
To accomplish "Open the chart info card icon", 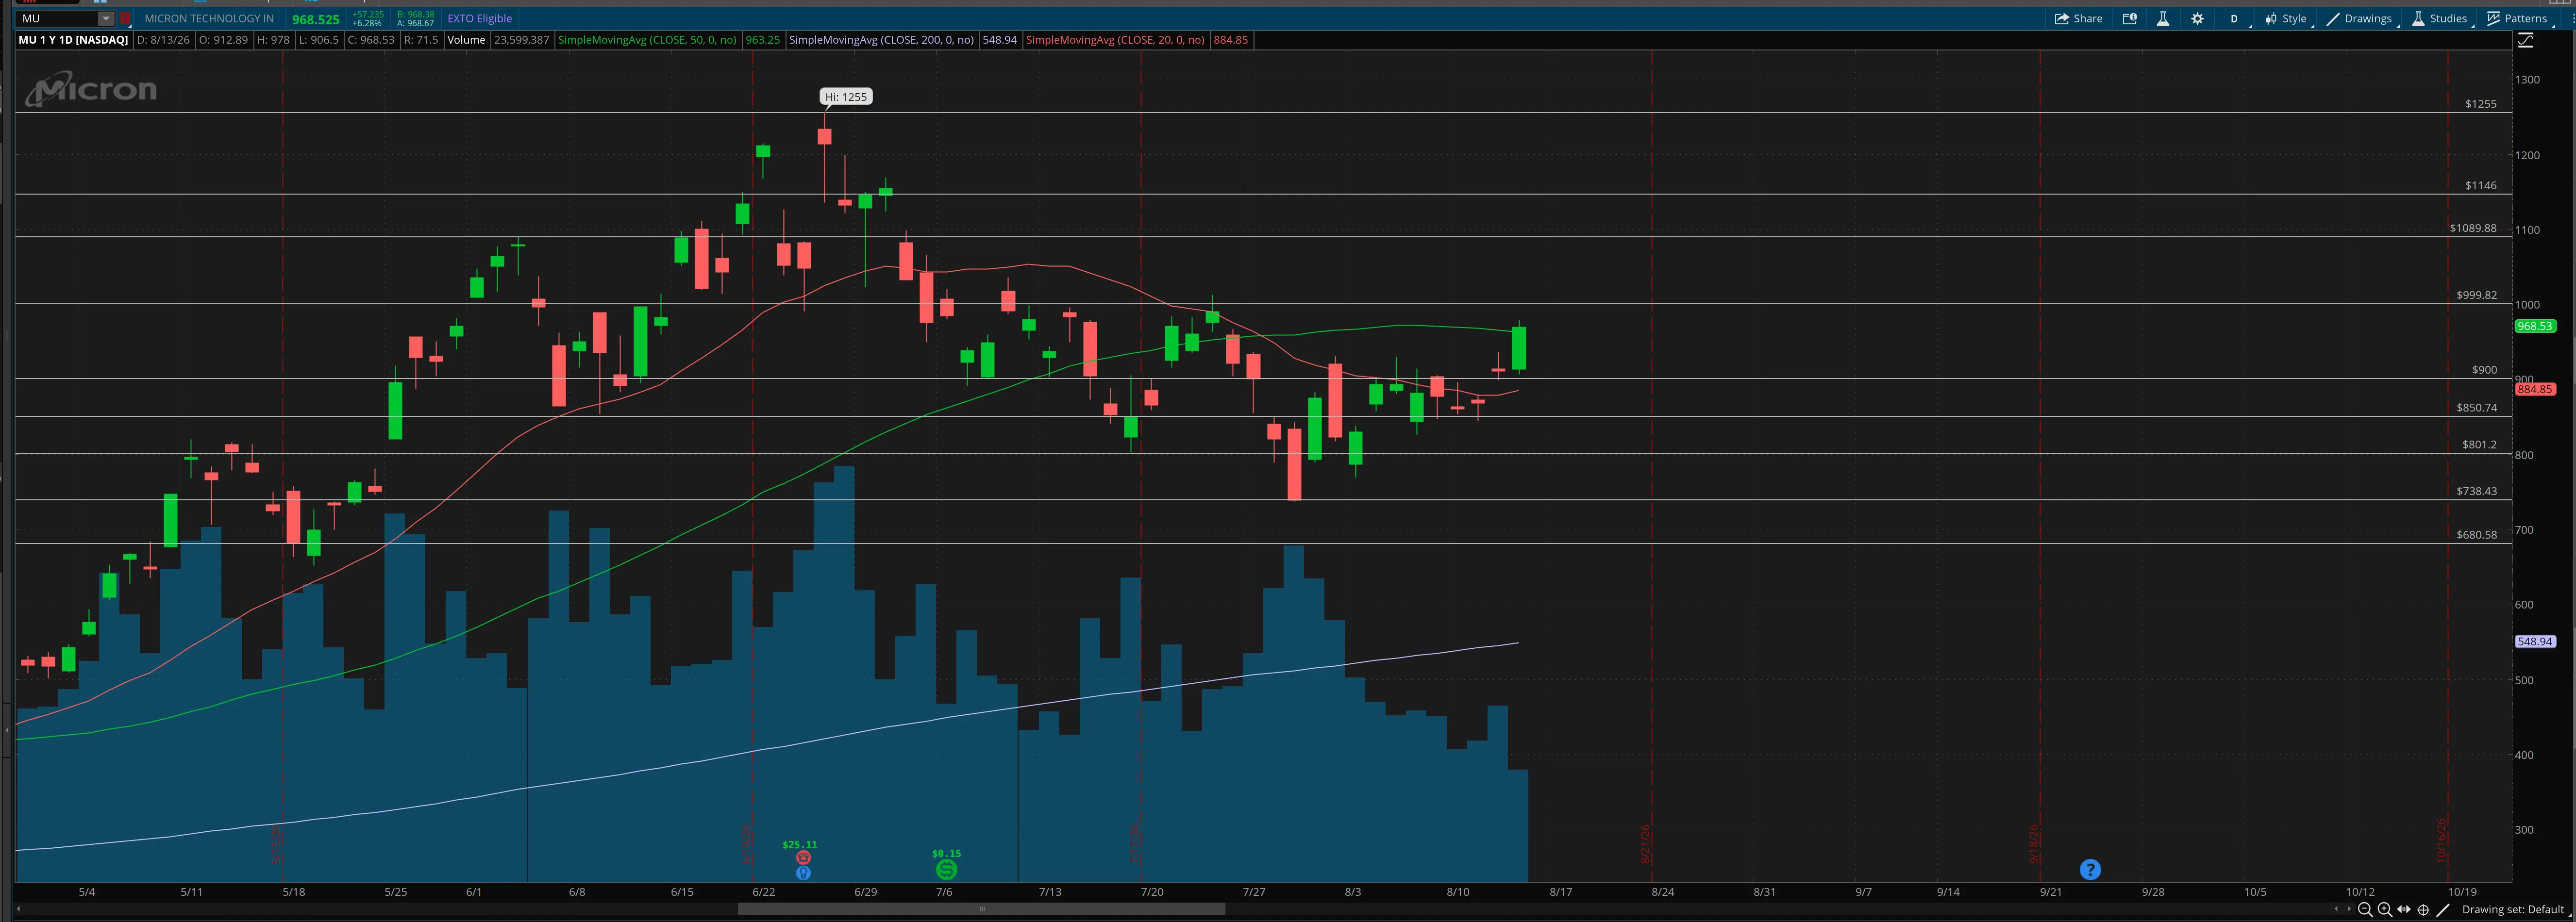I will click(x=2130, y=18).
